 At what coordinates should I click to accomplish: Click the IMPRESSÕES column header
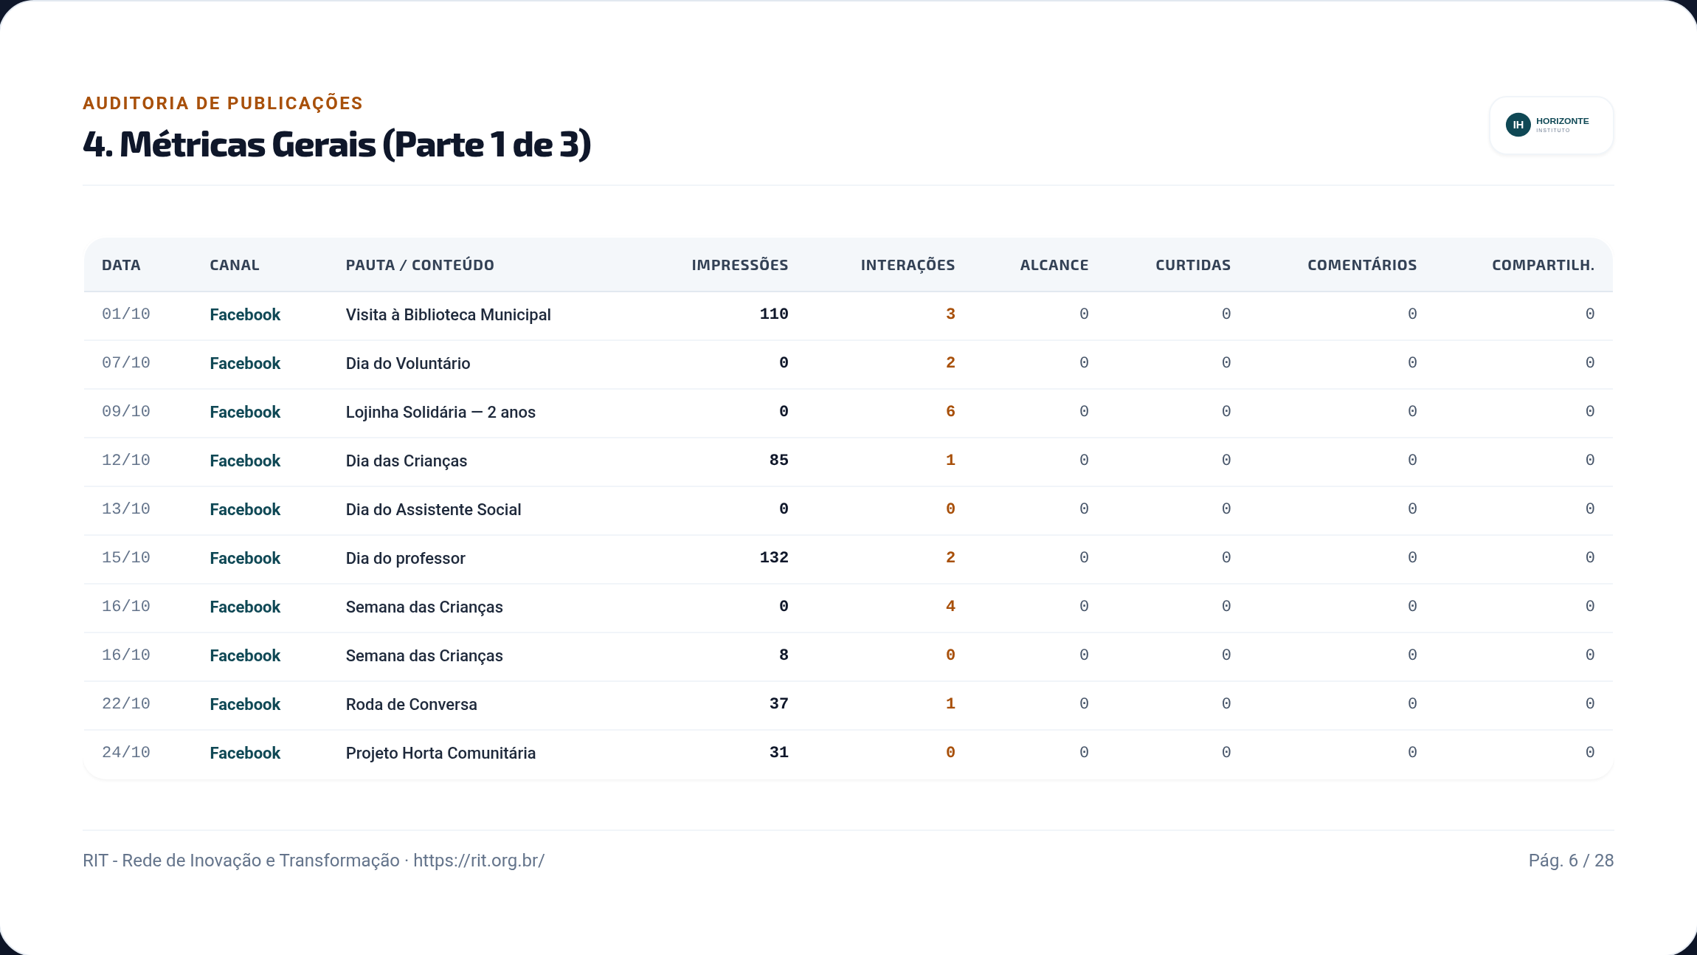tap(740, 265)
